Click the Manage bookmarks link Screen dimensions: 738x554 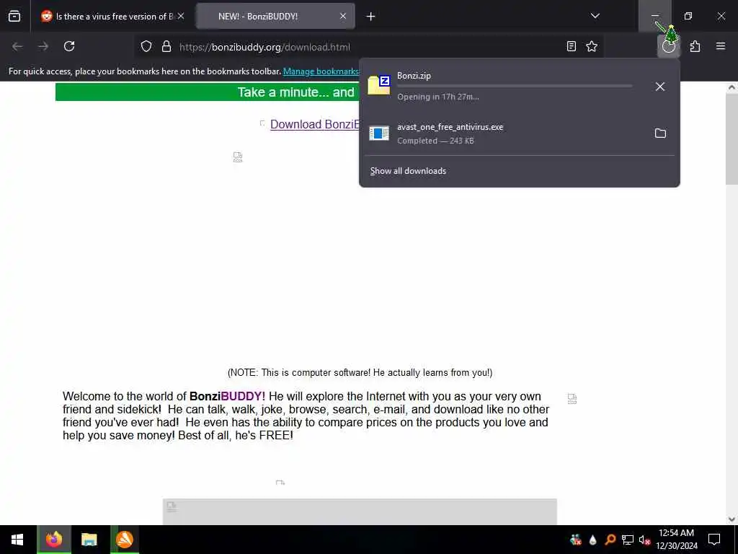coord(321,71)
